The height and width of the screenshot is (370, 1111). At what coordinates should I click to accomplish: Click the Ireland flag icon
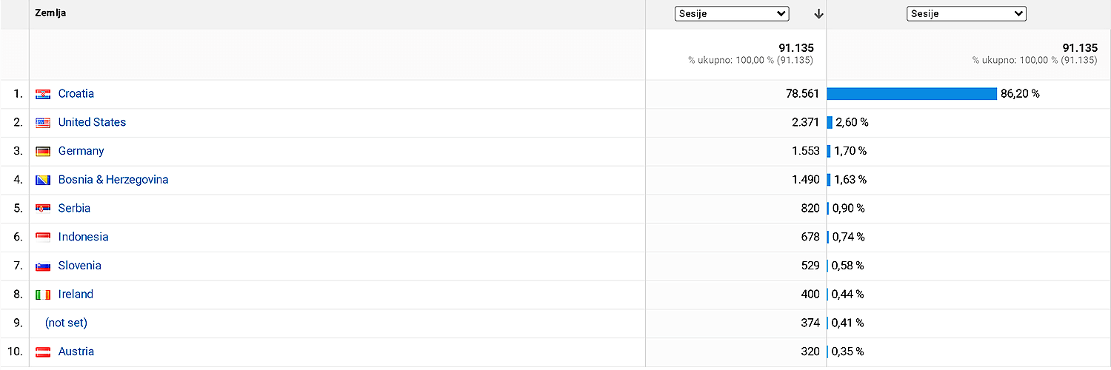[x=43, y=295]
